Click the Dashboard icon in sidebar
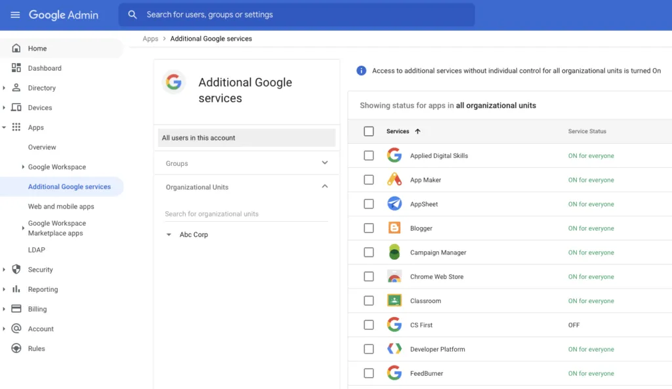 point(16,68)
